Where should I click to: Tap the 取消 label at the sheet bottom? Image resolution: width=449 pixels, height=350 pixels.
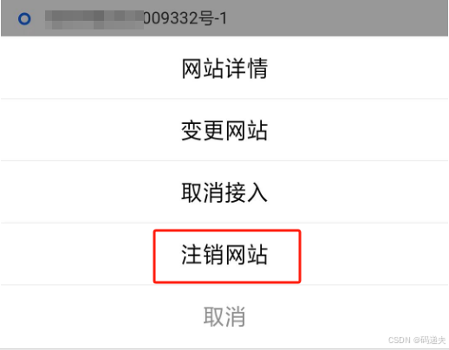click(224, 317)
